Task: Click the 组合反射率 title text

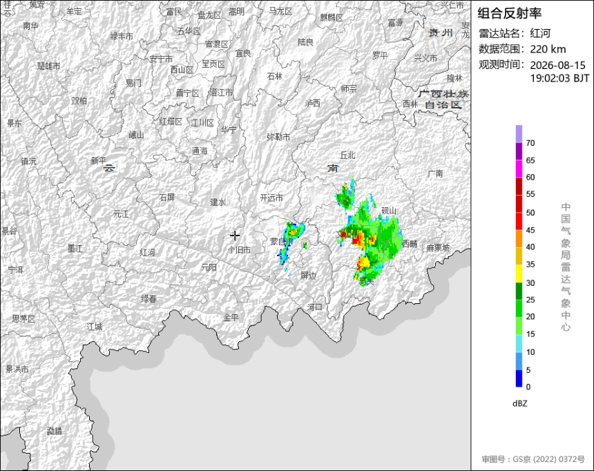Action: click(509, 13)
